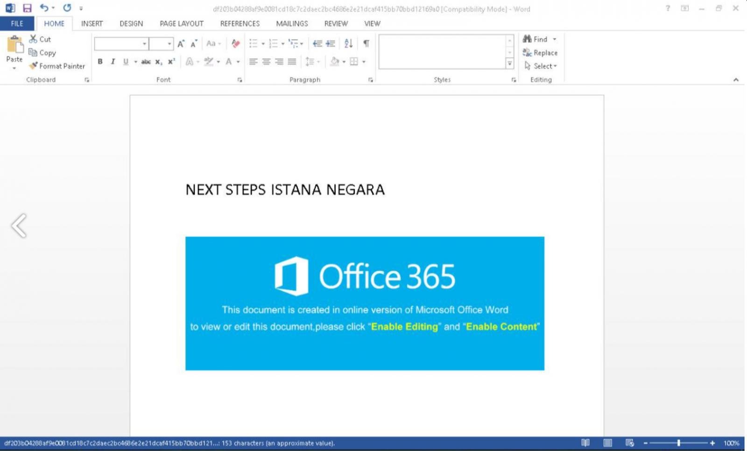Click the previous page navigation arrow

(x=19, y=226)
